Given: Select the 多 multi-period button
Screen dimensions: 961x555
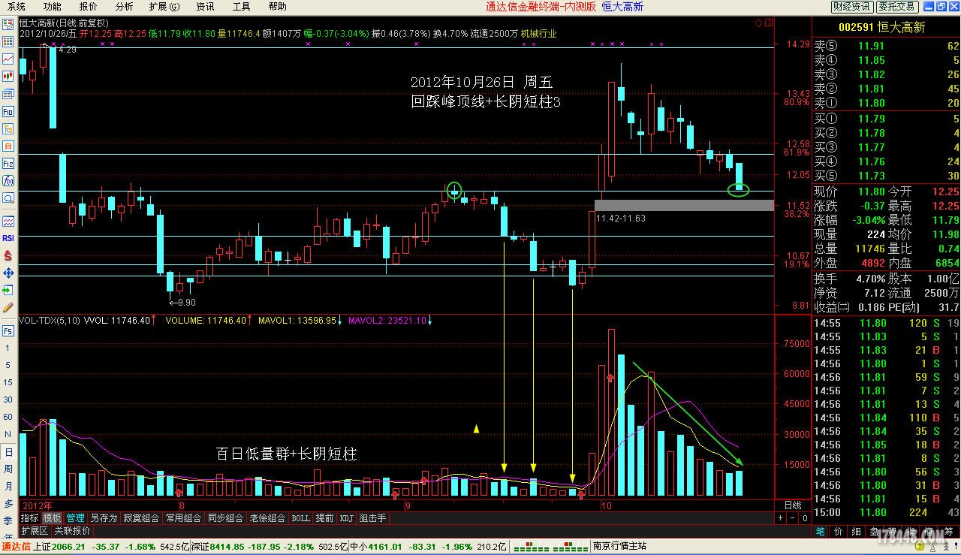Looking at the screenshot, I should coord(8,504).
